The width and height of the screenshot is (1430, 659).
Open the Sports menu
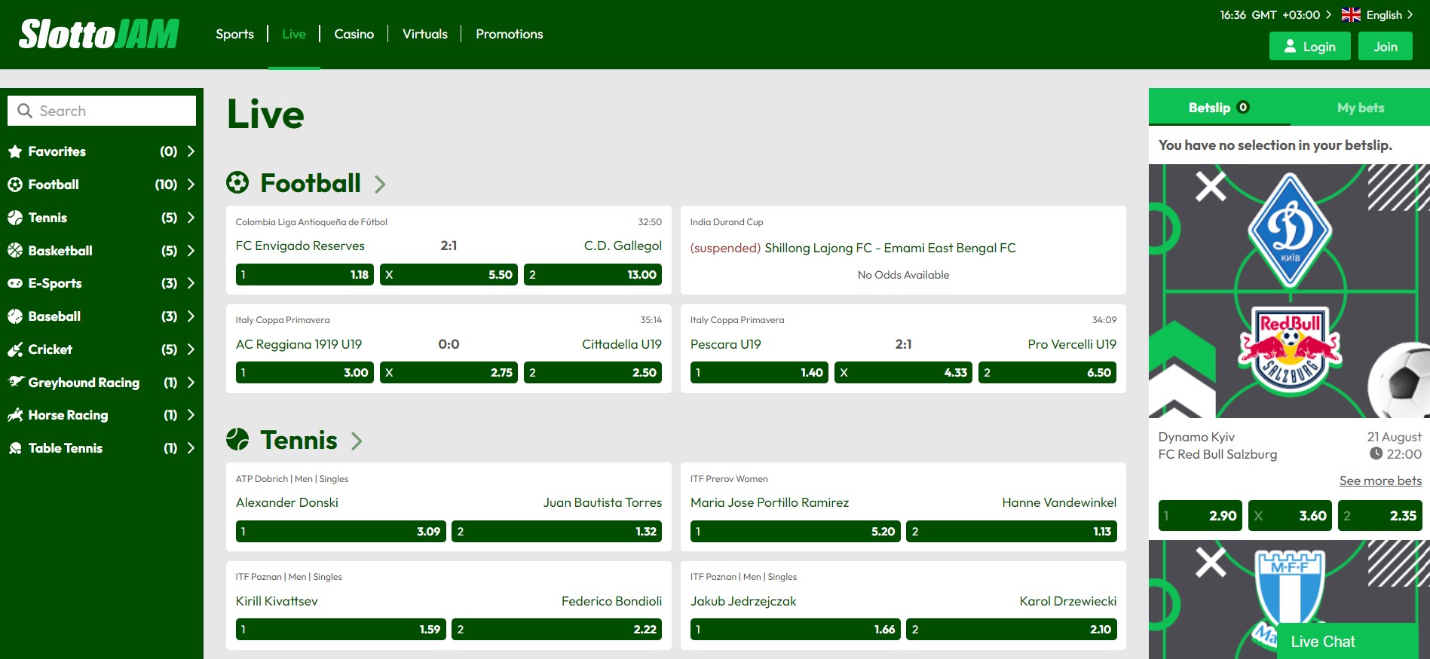coord(234,34)
